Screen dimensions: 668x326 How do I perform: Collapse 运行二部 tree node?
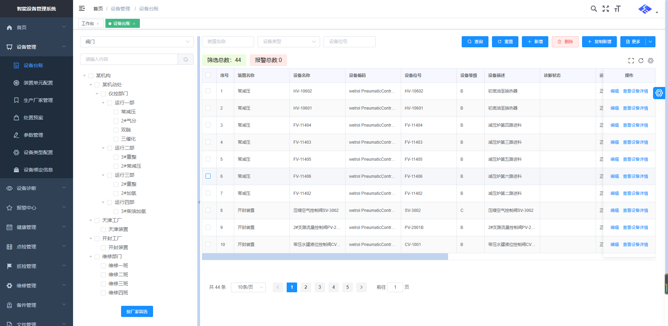[x=103, y=148]
